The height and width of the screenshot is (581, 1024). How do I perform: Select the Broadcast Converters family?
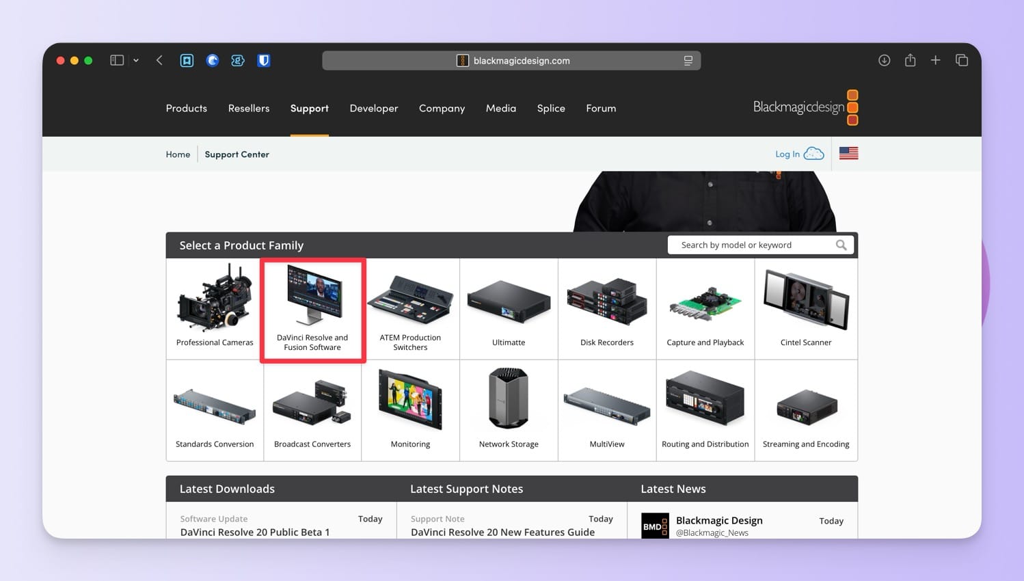tap(312, 411)
